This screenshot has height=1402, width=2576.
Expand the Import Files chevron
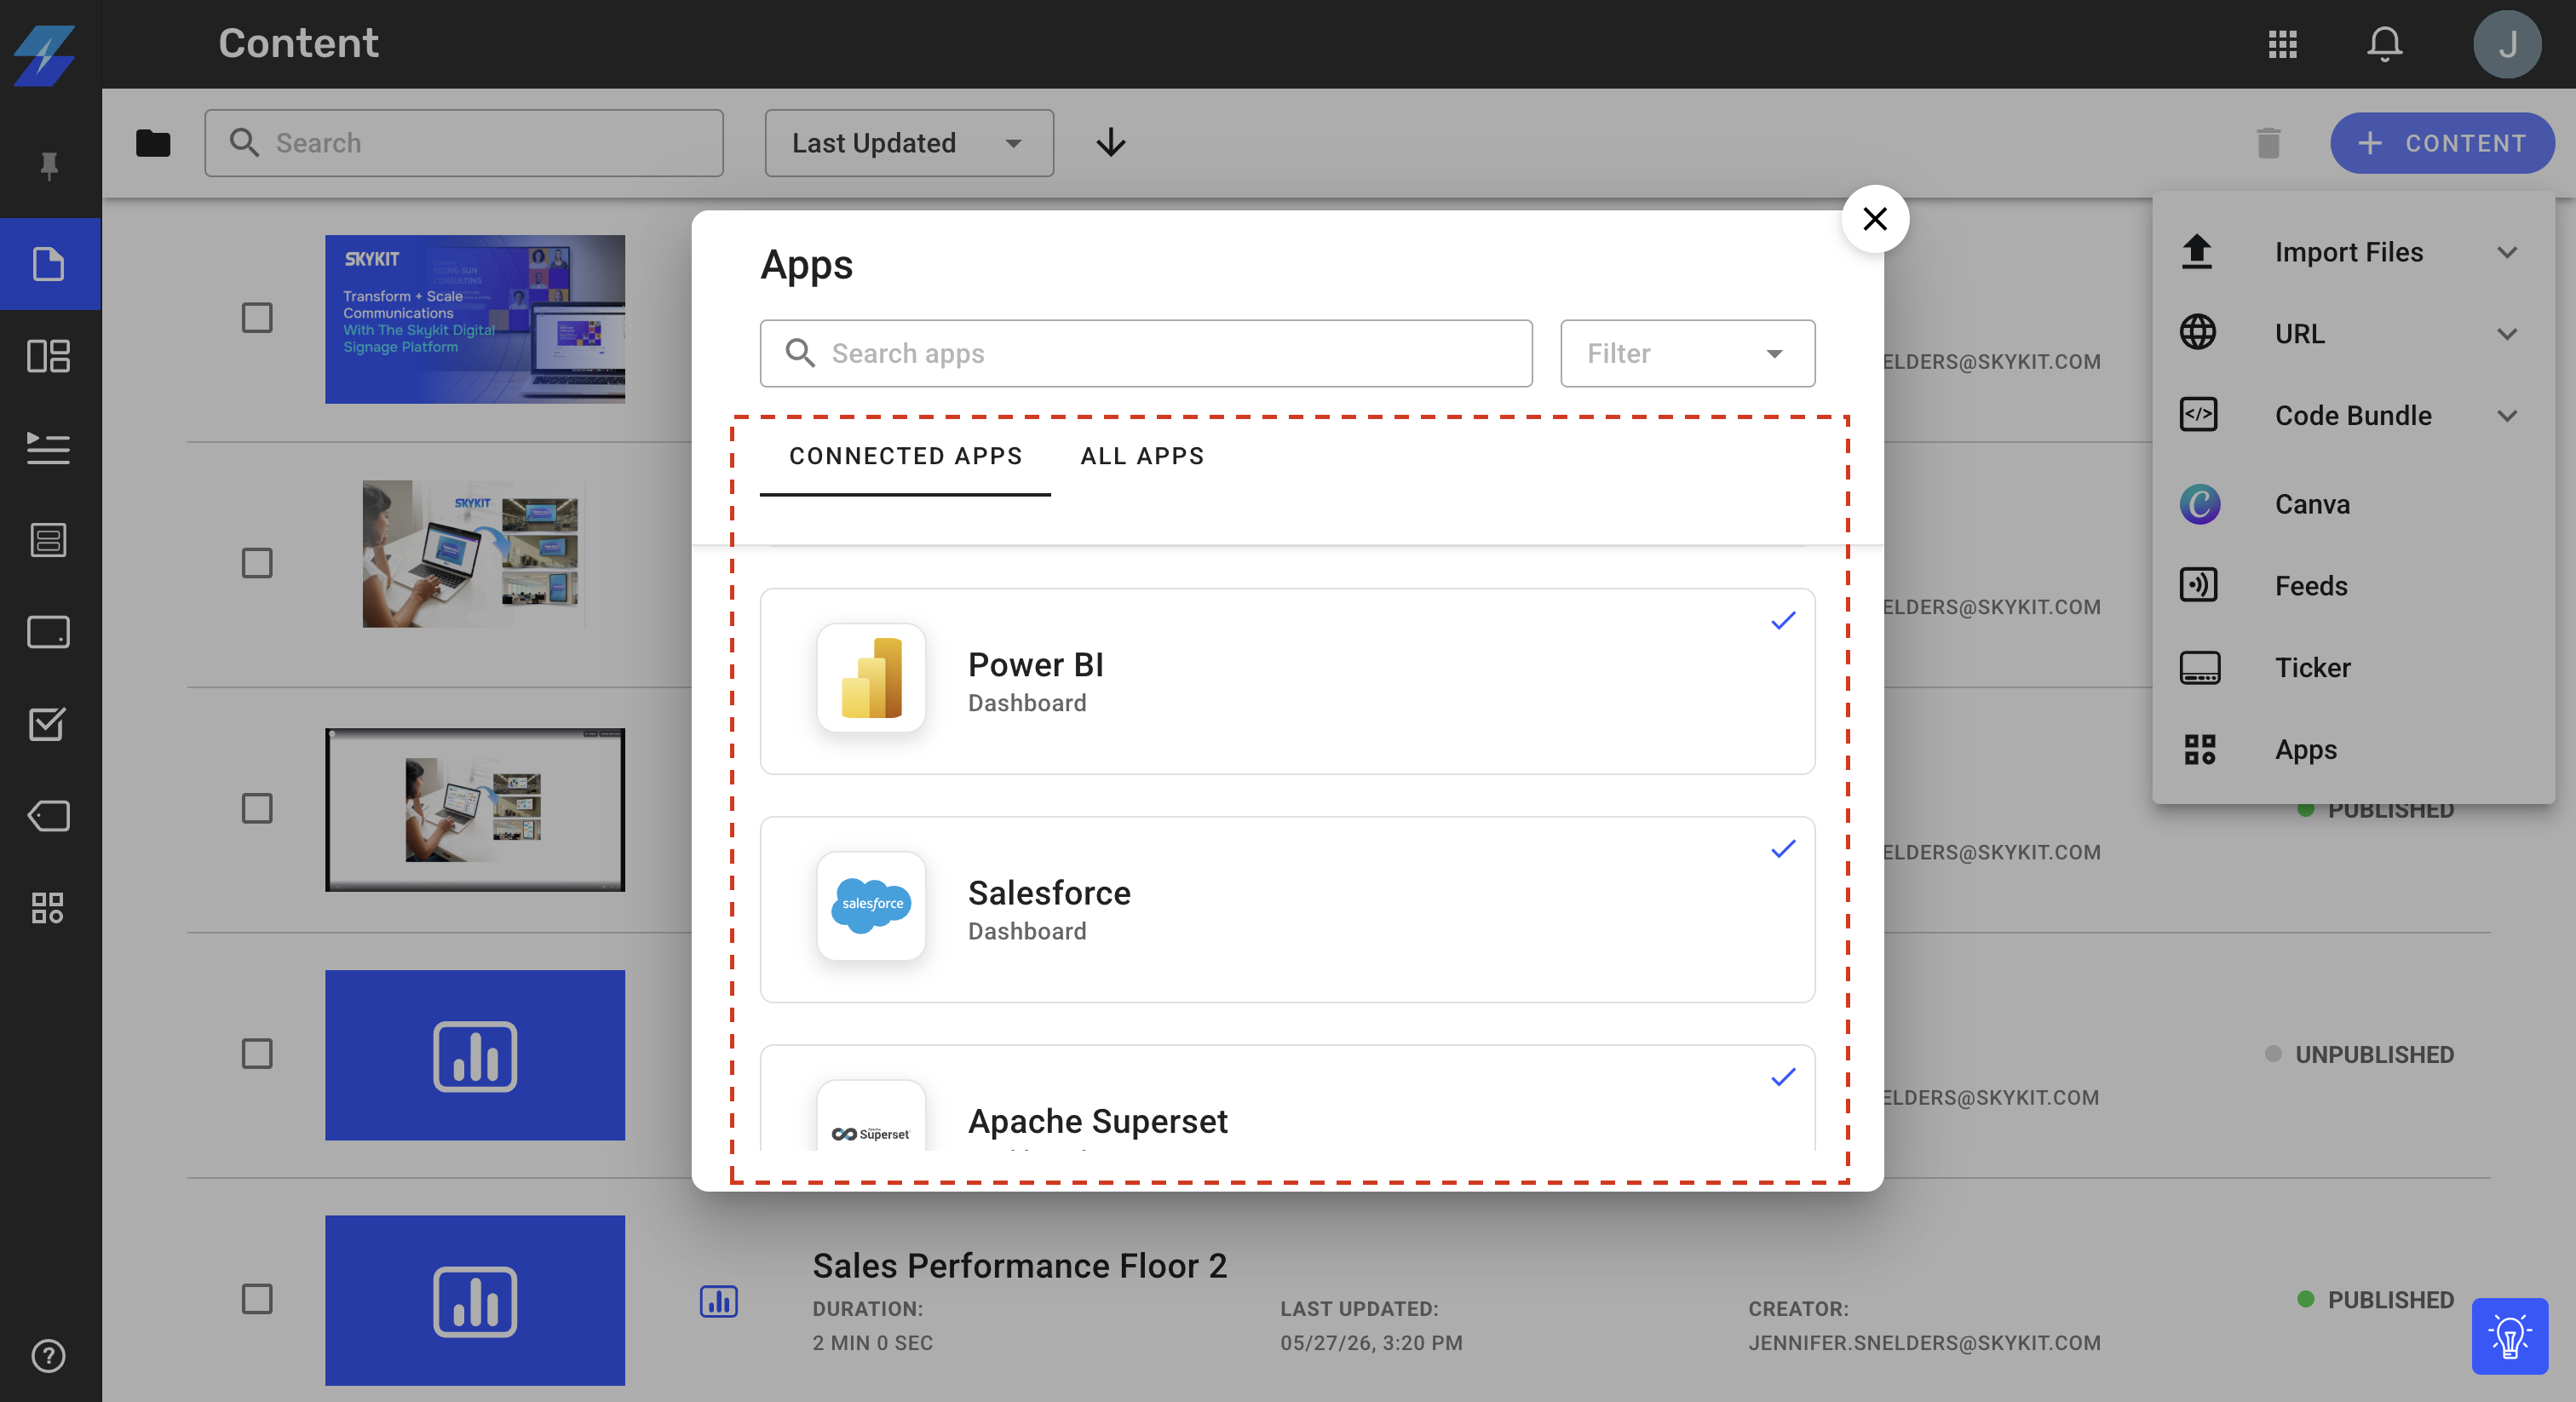(2506, 252)
